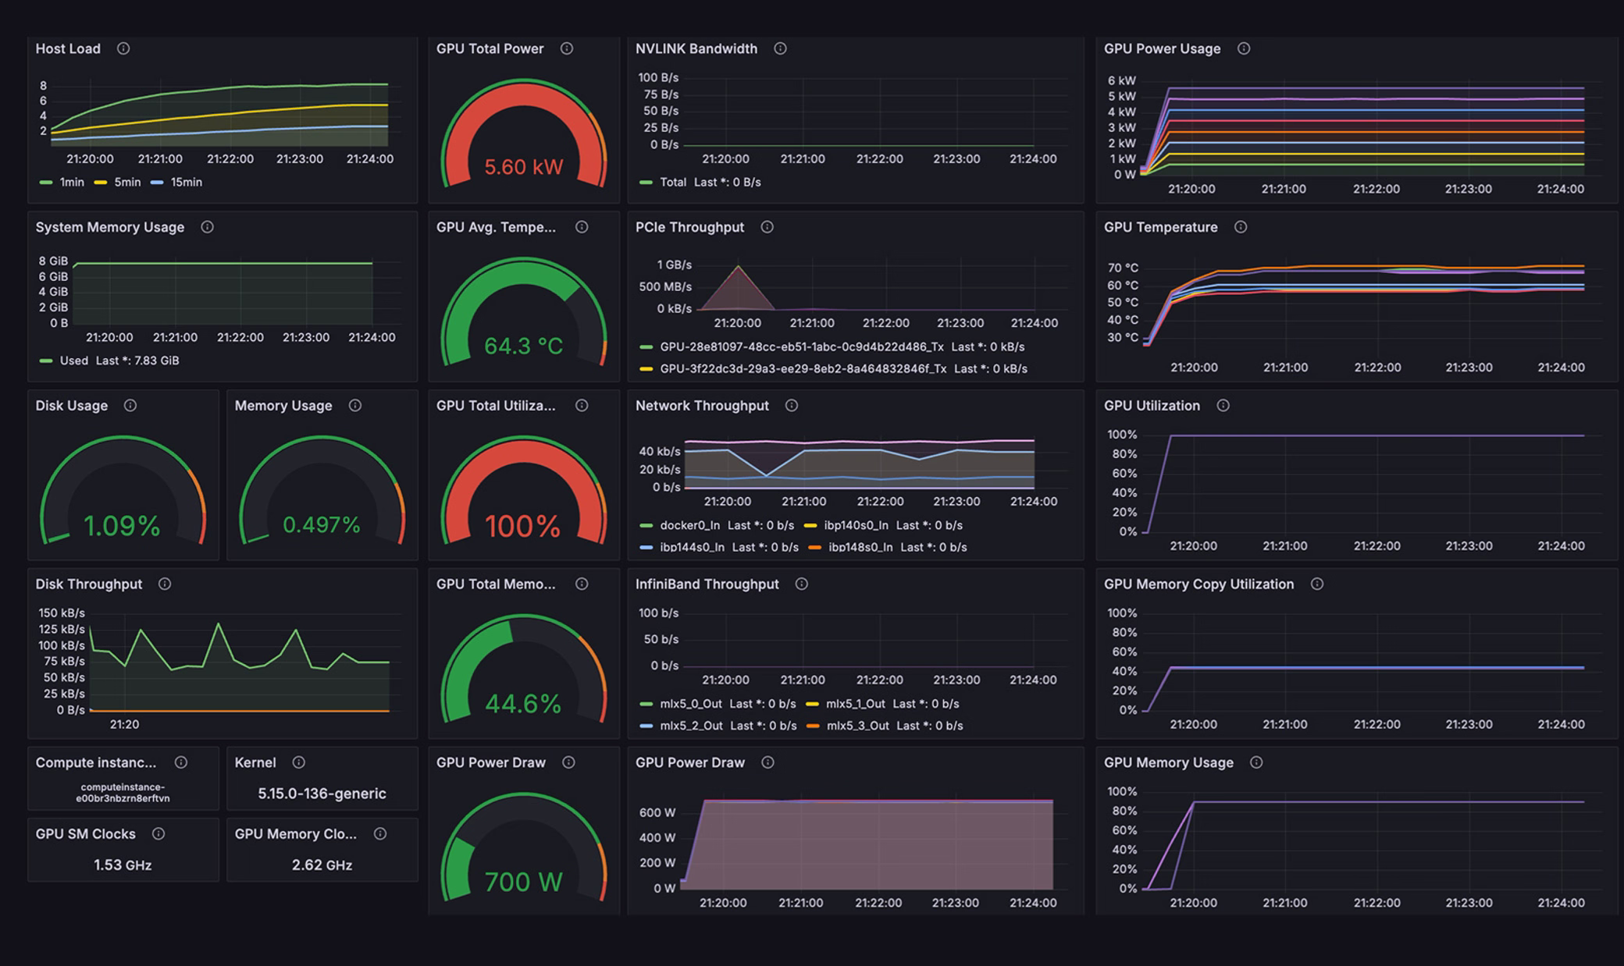
Task: Open the Disk Throughput panel title menu
Action: [88, 584]
